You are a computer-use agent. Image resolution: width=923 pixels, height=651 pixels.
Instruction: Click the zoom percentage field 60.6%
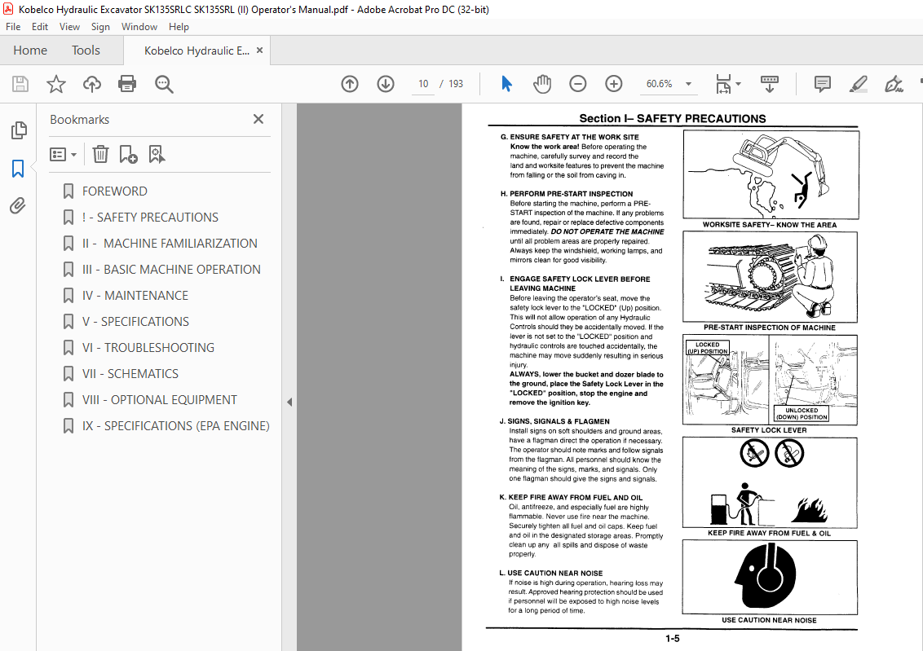[x=660, y=84]
